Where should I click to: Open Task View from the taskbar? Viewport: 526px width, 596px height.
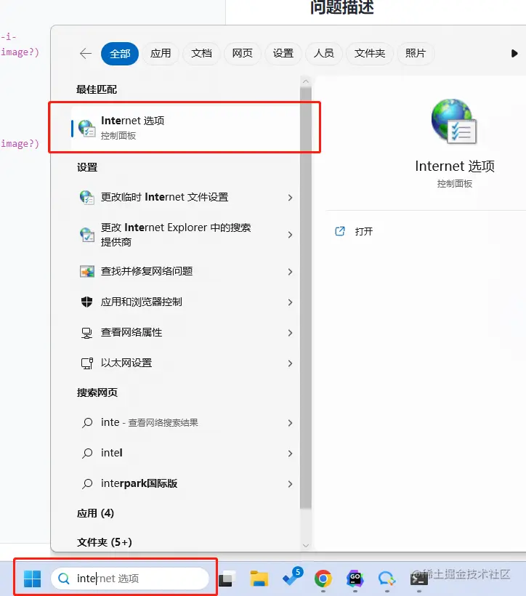(x=226, y=579)
